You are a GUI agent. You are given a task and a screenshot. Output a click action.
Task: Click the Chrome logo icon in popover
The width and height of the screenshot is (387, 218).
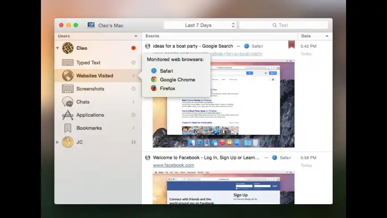point(154,80)
